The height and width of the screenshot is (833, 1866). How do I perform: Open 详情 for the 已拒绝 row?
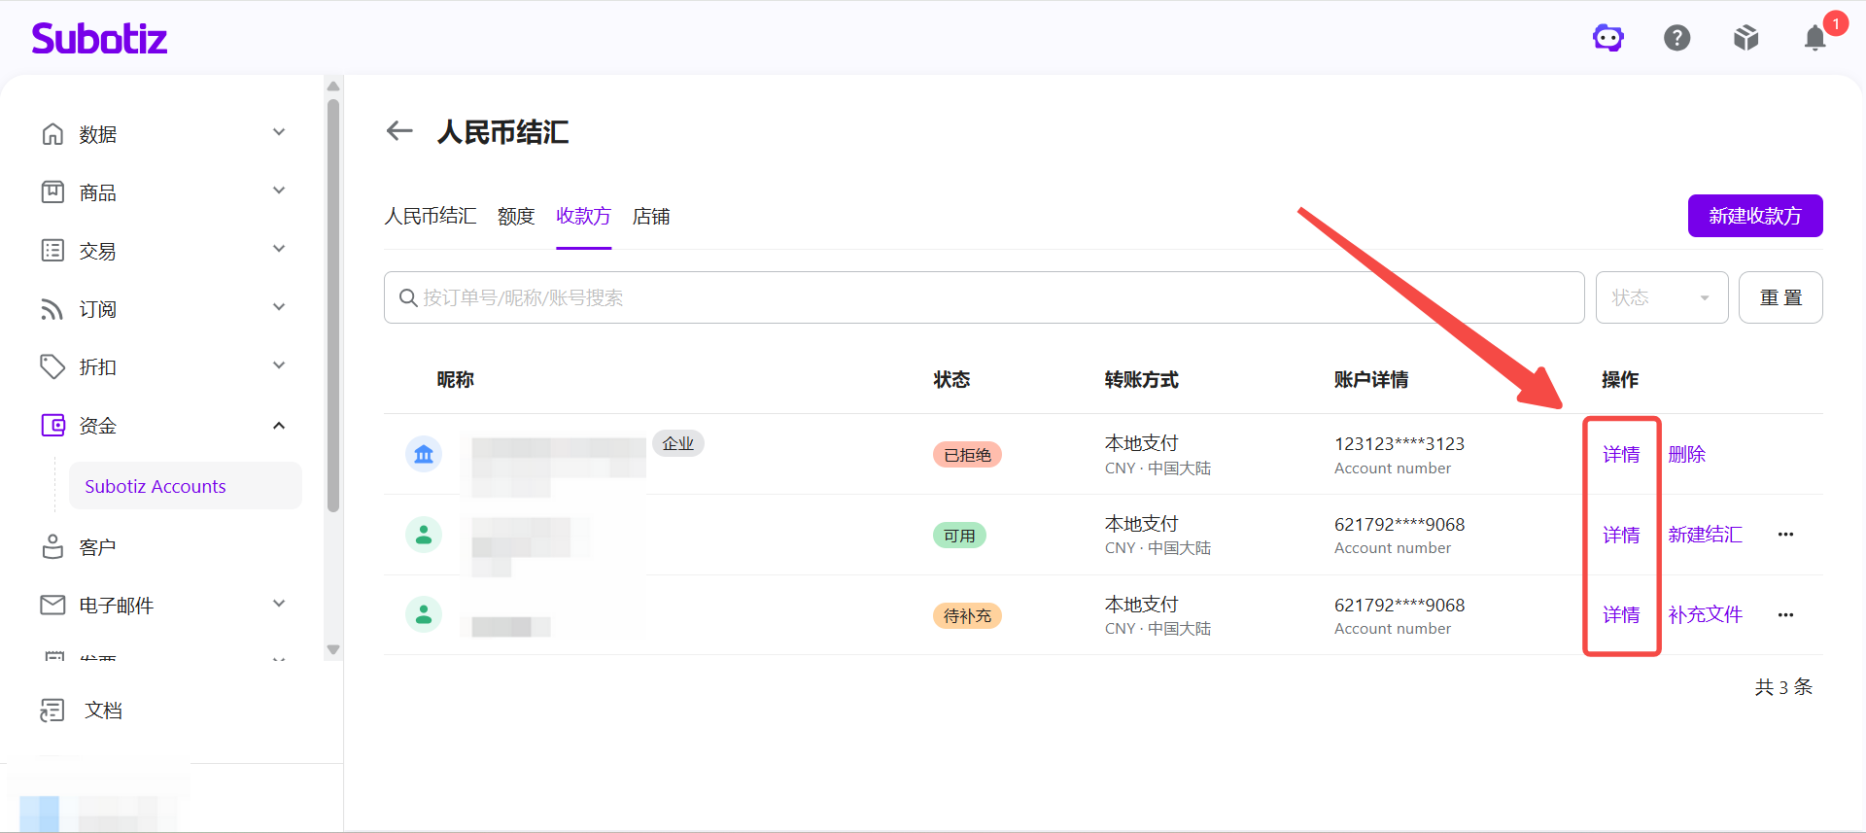[1621, 454]
